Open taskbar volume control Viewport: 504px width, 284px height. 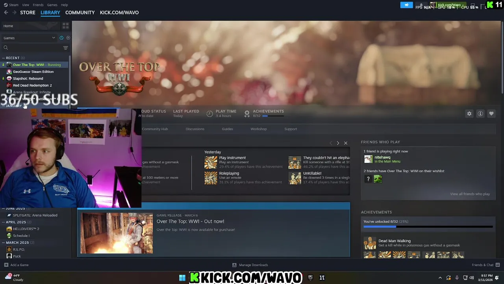pos(472,278)
